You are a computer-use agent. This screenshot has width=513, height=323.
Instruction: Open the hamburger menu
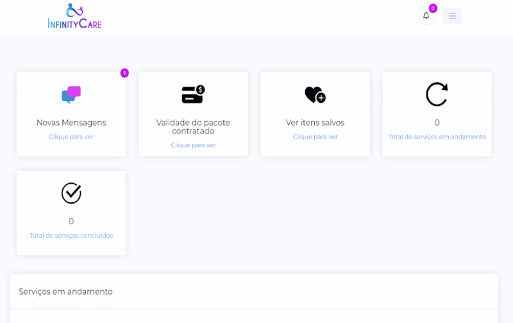click(x=452, y=15)
